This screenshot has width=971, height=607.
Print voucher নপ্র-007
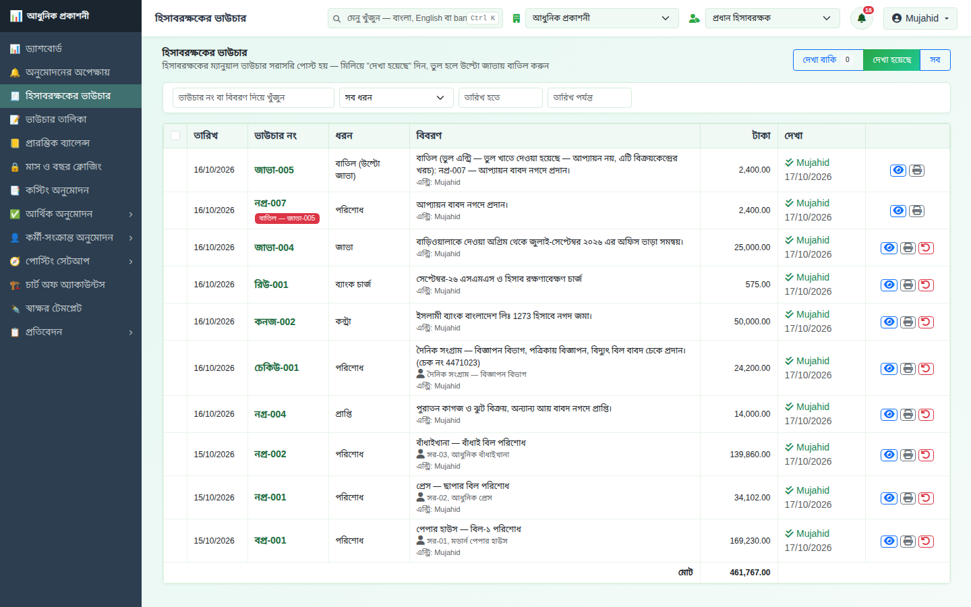[916, 210]
